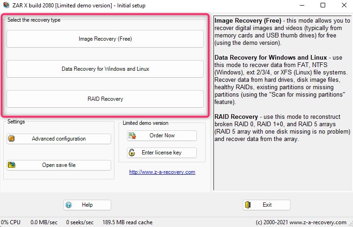
Task: Close the ZAR X window
Action: click(344, 5)
